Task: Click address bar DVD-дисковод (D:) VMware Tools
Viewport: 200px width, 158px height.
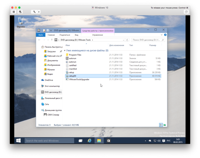Action: (75, 40)
